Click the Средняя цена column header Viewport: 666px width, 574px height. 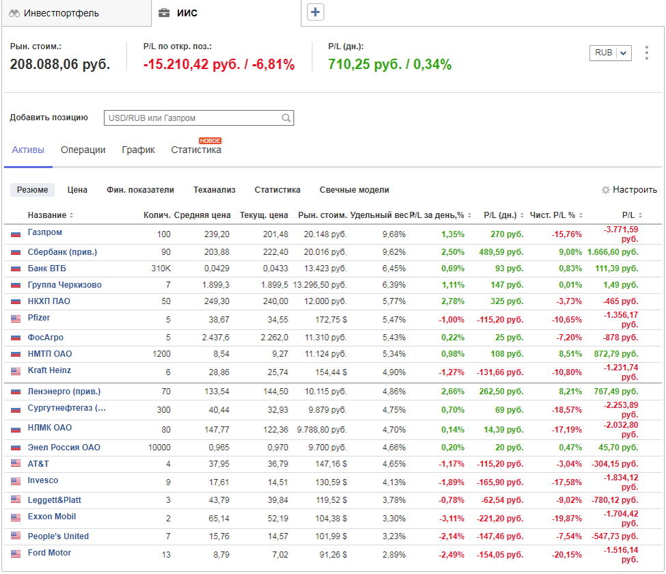point(202,215)
